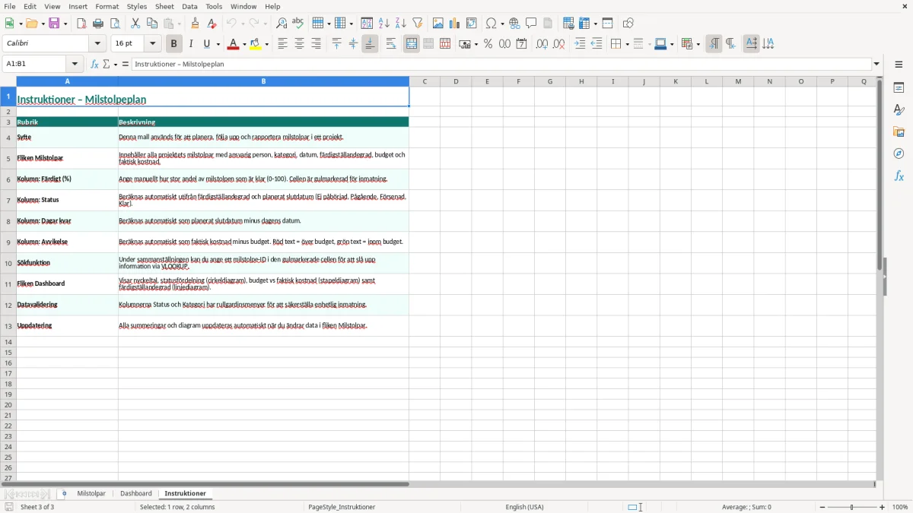Click Merge and Center Cells icon
The height and width of the screenshot is (513, 913).
[x=412, y=44]
